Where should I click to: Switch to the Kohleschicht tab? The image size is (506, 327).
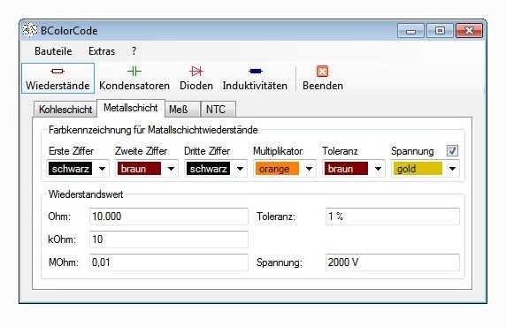pyautogui.click(x=65, y=110)
